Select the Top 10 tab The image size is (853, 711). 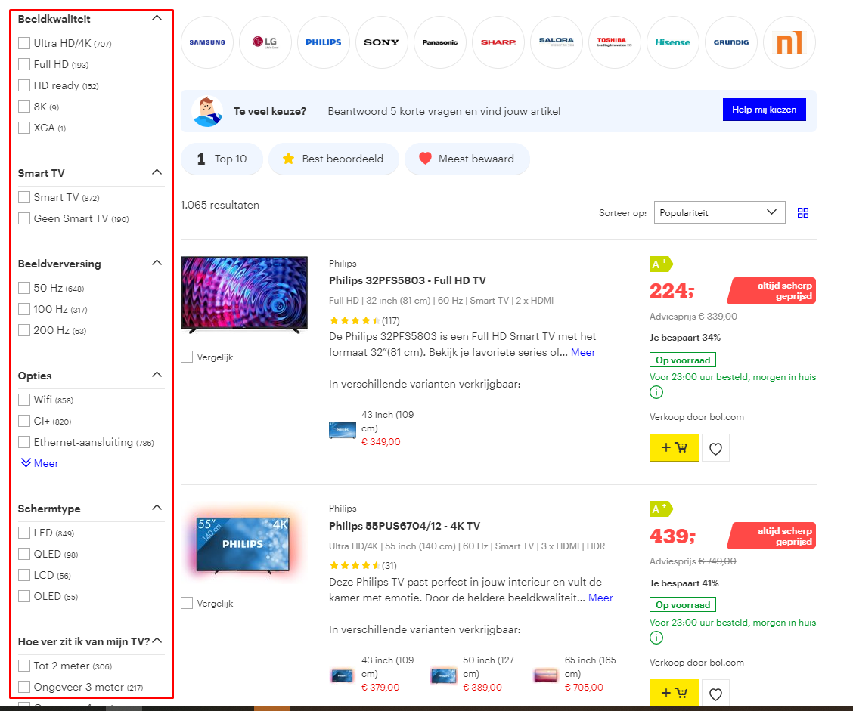click(x=222, y=159)
